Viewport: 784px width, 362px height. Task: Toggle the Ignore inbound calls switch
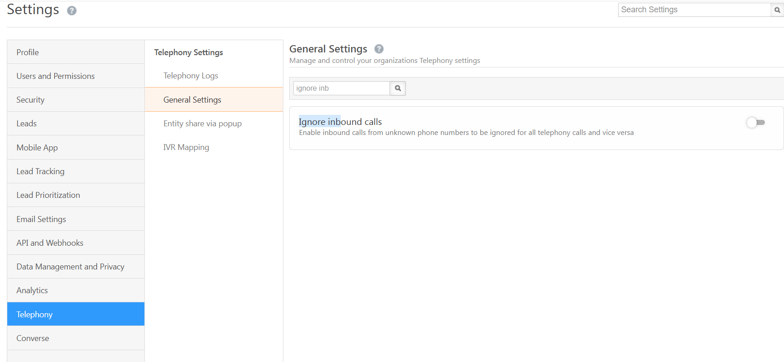(x=756, y=122)
